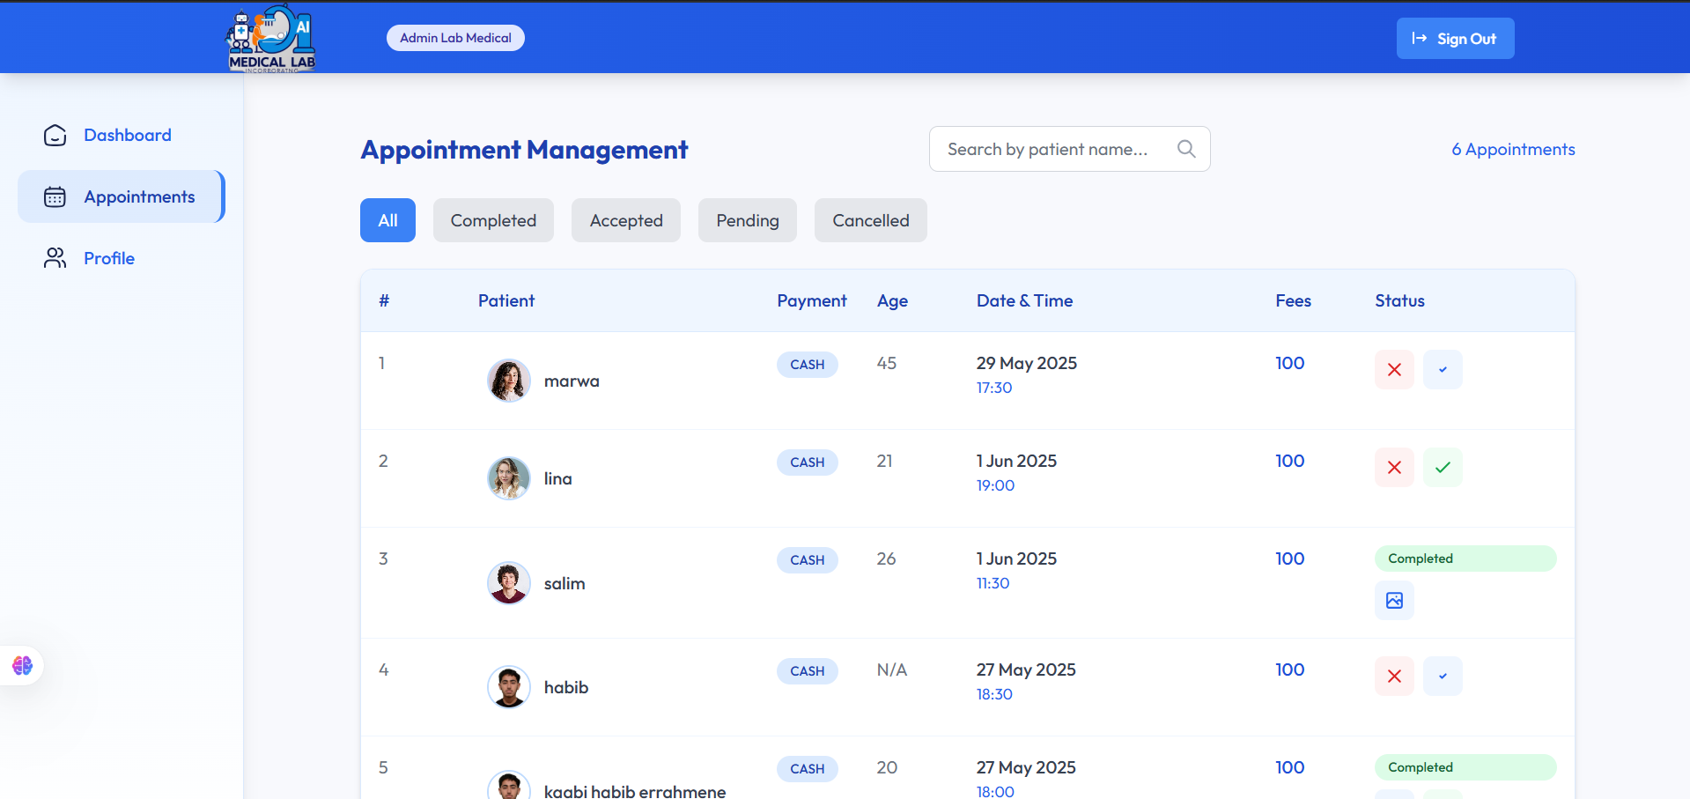Click marwa's patient avatar

click(x=509, y=381)
